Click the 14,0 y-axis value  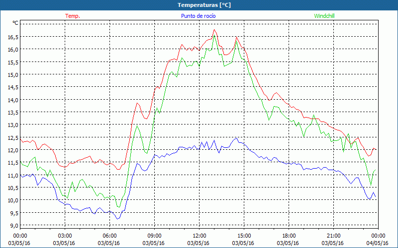click(x=13, y=100)
